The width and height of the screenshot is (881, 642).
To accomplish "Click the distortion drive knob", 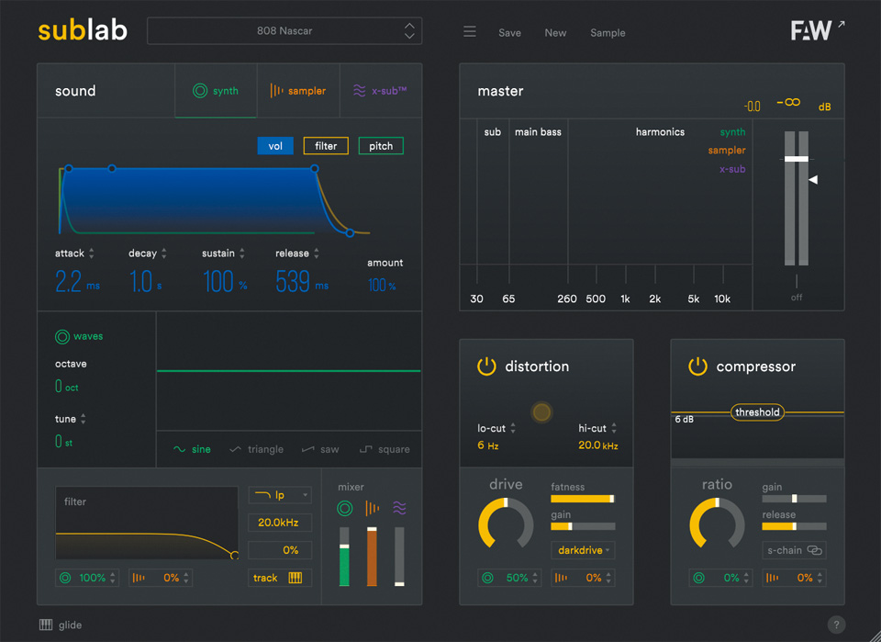I will [506, 524].
